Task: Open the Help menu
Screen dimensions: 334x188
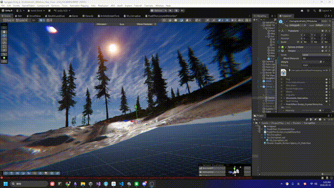Action: [x=168, y=6]
